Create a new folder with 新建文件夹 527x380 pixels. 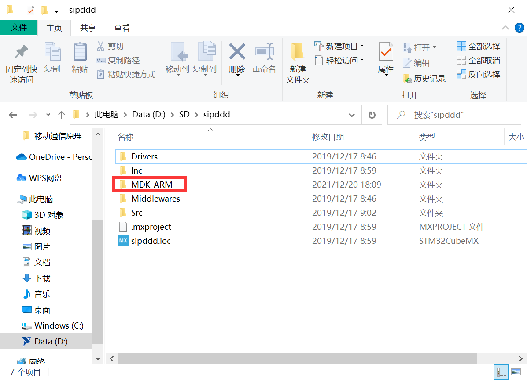[x=297, y=61]
